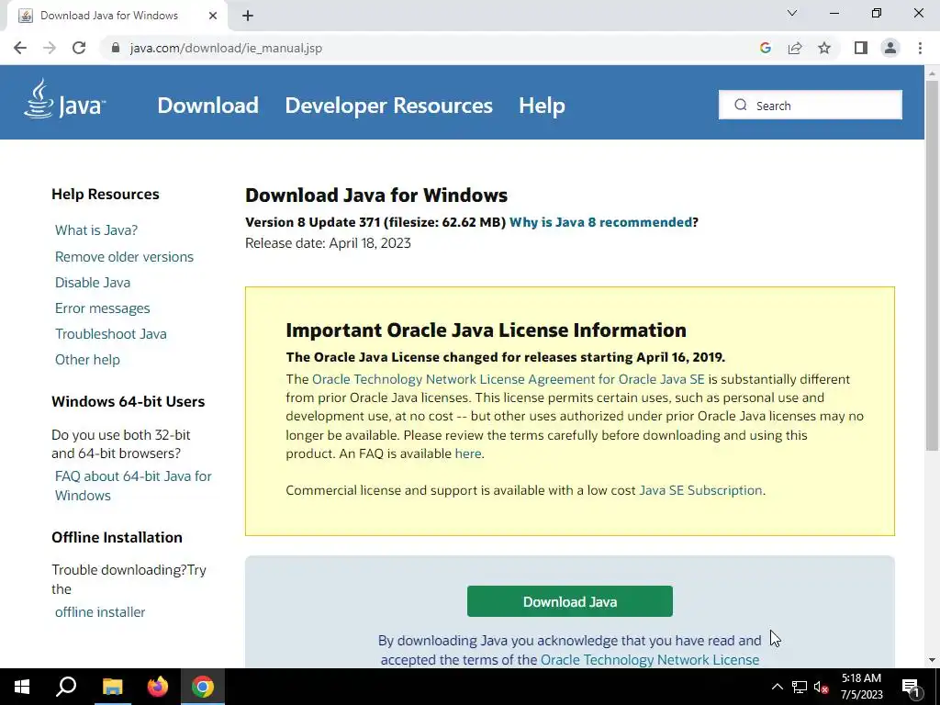
Task: Click taskbar clock showing 5:18 AM
Action: [x=861, y=687]
